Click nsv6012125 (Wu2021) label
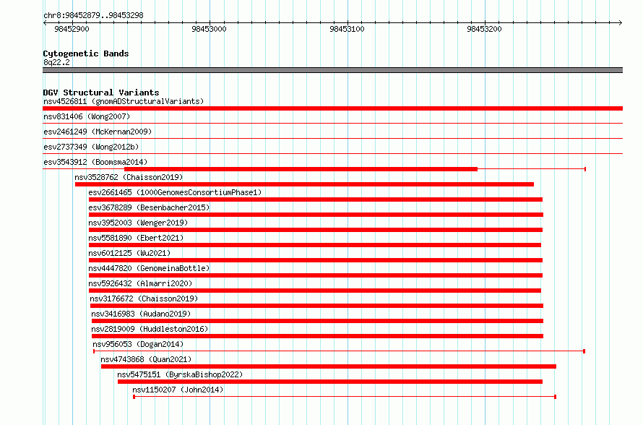This screenshot has height=425, width=643. pyautogui.click(x=129, y=253)
